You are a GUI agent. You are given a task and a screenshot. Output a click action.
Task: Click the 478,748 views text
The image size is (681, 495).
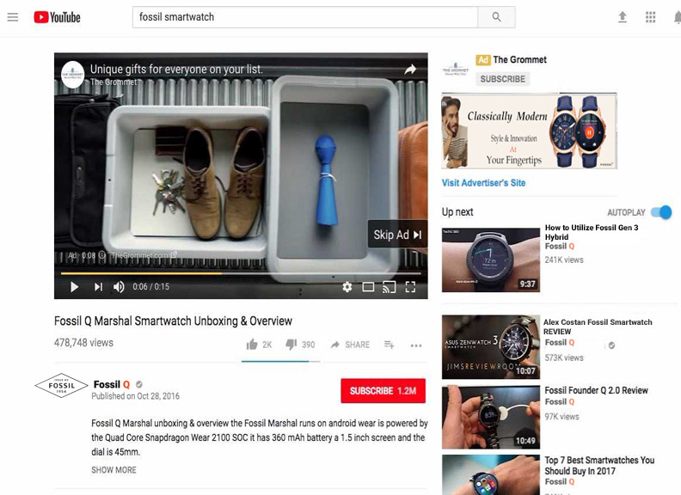tap(83, 343)
